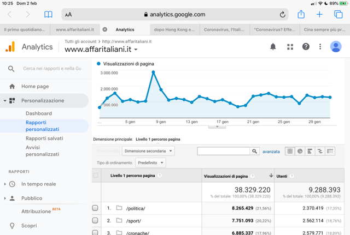The image size is (350, 235).
Task: Select pivot table view icon
Action: tap(330, 151)
